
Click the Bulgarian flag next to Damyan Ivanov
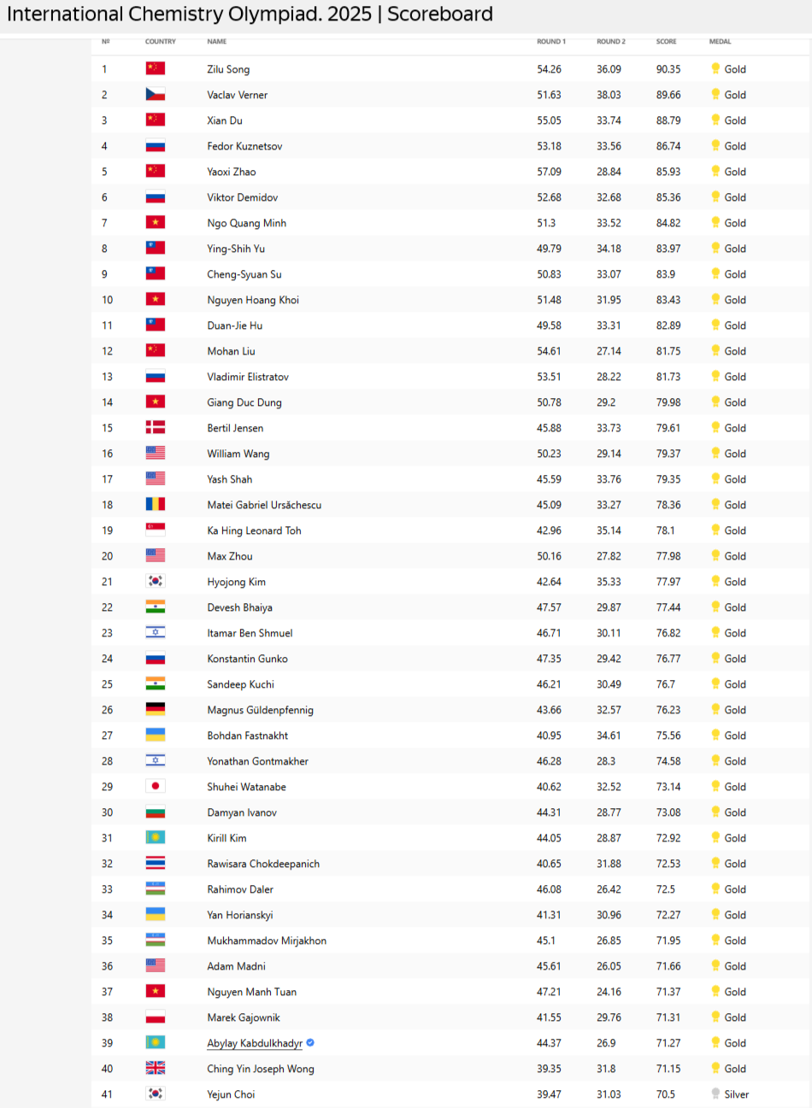(155, 812)
